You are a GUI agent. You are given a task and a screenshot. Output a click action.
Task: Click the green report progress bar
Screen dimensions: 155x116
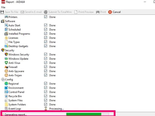pos(88,114)
